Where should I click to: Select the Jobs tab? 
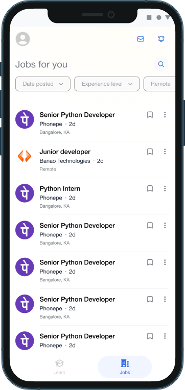click(x=125, y=367)
